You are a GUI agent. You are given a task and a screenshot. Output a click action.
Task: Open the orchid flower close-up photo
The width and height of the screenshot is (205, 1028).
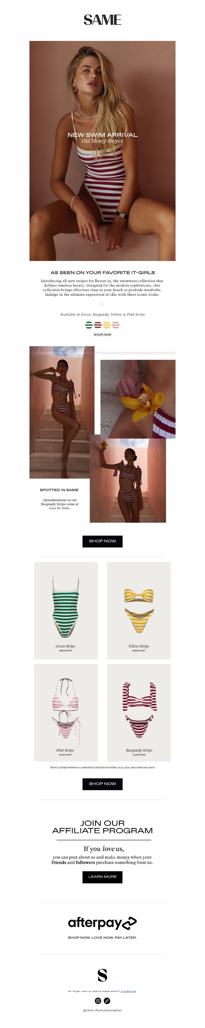[138, 399]
